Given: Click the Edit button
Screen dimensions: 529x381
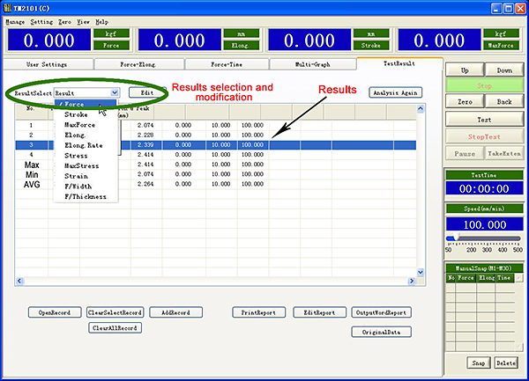Looking at the screenshot, I should [147, 92].
